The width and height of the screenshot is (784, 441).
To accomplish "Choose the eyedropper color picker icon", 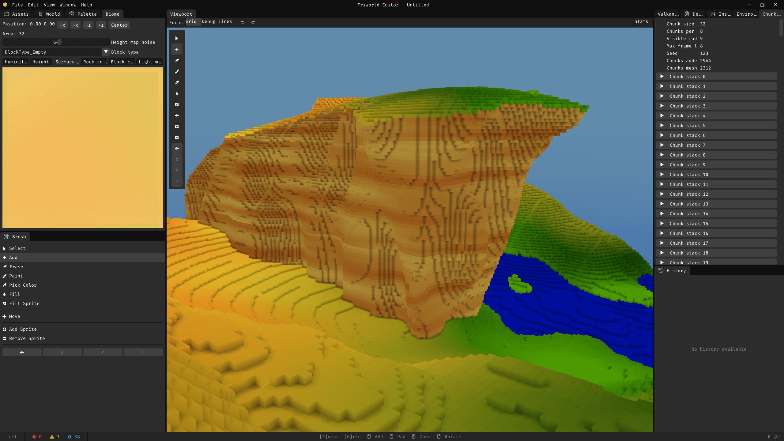I will point(177,82).
